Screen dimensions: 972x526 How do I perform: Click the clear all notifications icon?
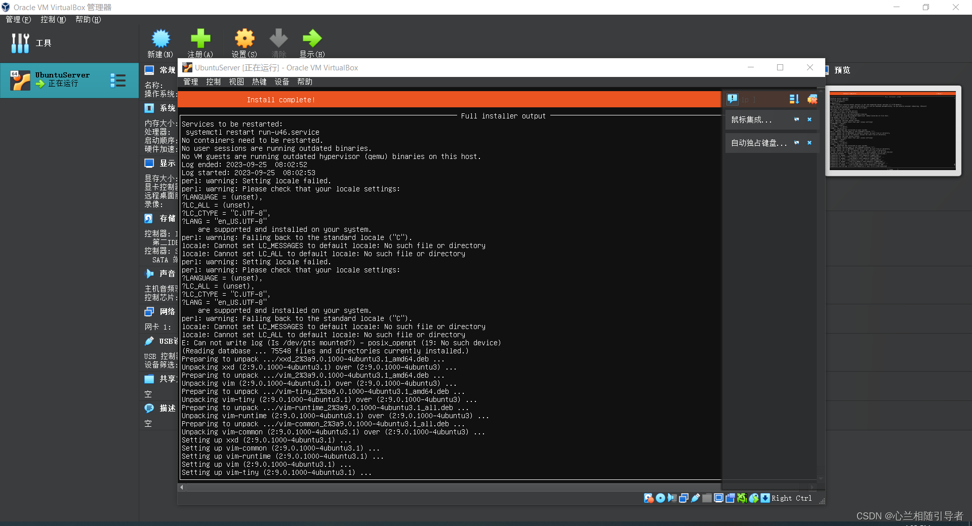[812, 99]
